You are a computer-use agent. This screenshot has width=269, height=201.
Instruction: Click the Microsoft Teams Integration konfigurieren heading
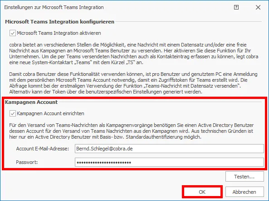pos(59,22)
